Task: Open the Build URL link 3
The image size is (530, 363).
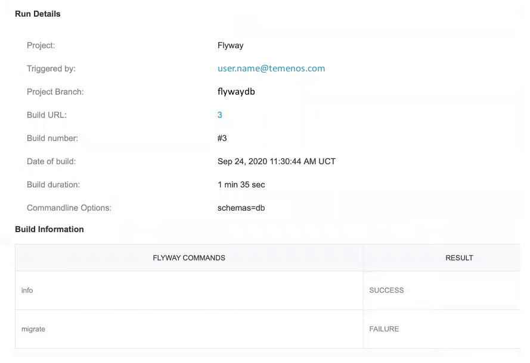Action: 220,115
